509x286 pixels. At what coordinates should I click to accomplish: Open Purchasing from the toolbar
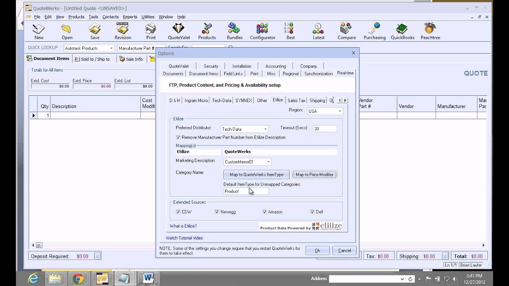point(375,31)
